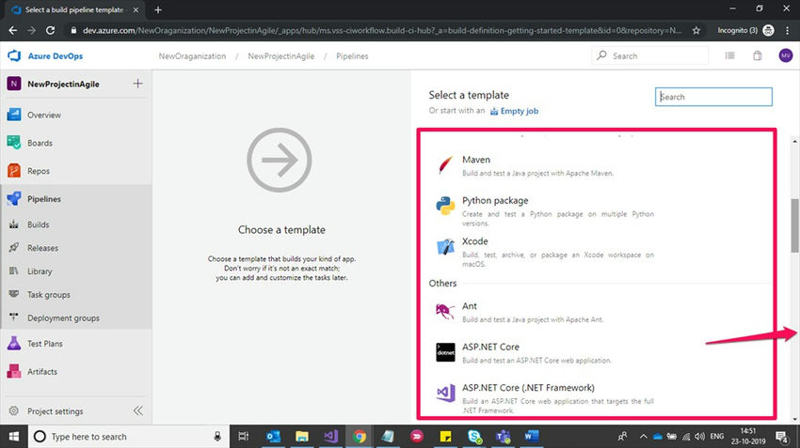Open Repos in the sidebar
This screenshot has height=448, width=800.
pos(39,171)
